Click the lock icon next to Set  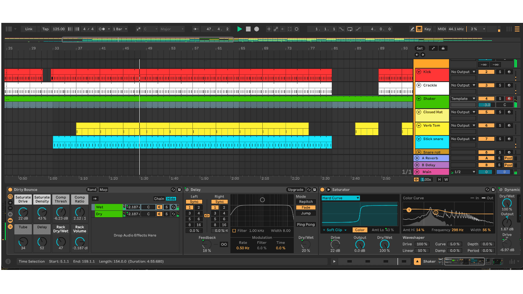tap(444, 48)
